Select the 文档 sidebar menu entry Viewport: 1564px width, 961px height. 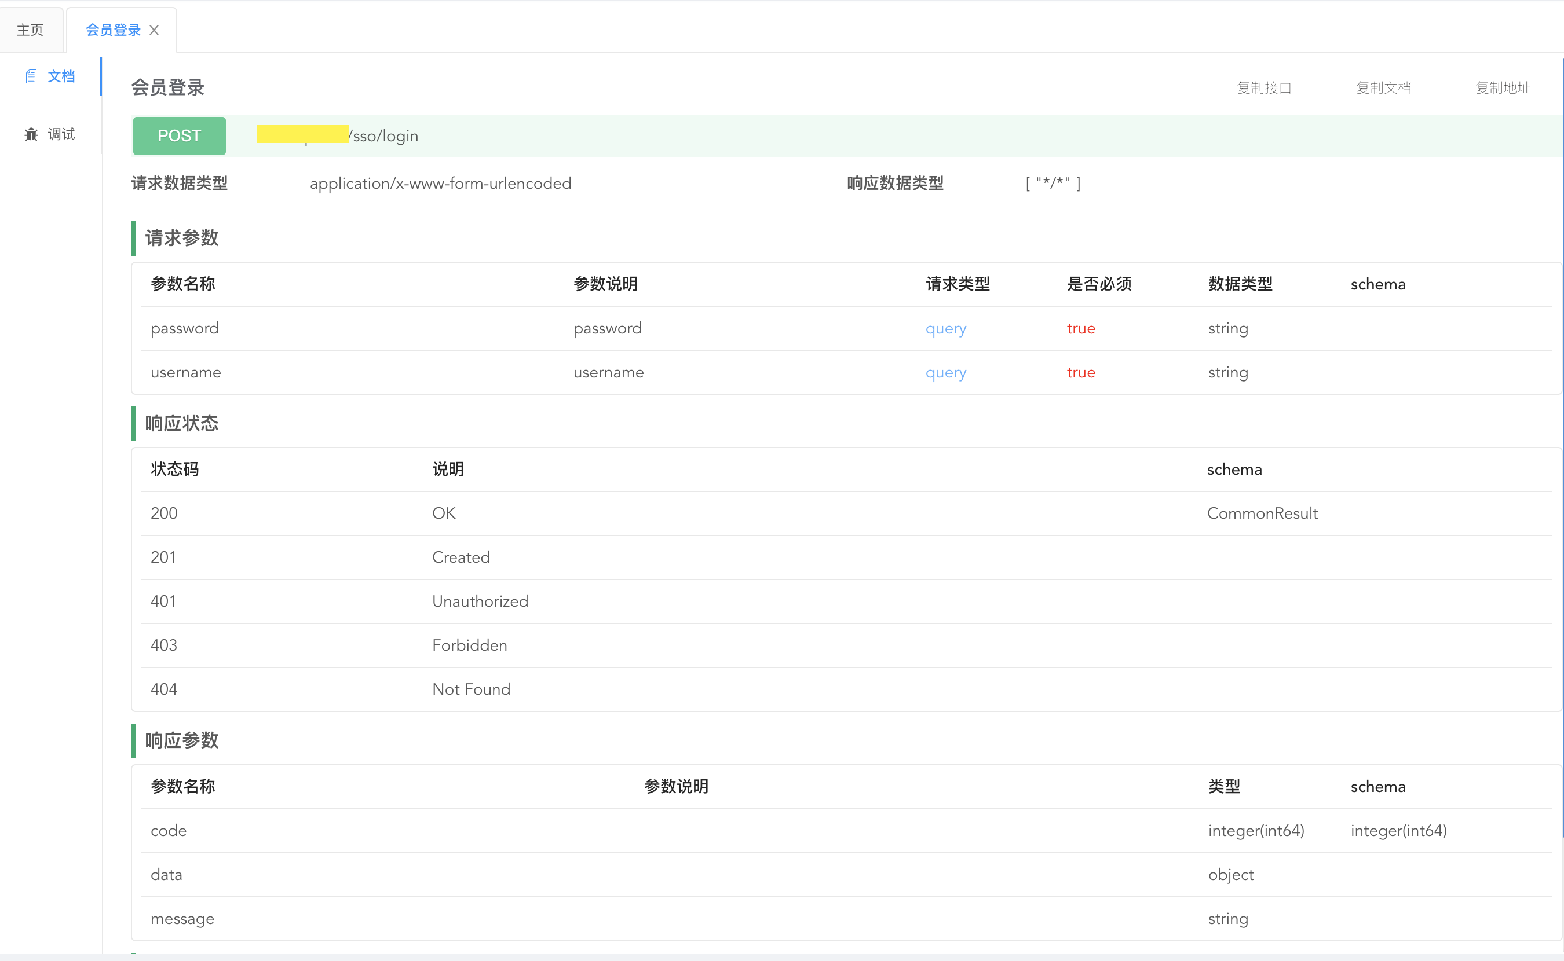(x=61, y=76)
